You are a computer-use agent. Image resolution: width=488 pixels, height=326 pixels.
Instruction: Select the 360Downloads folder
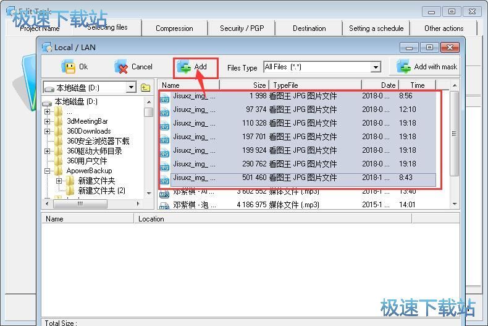pos(89,131)
